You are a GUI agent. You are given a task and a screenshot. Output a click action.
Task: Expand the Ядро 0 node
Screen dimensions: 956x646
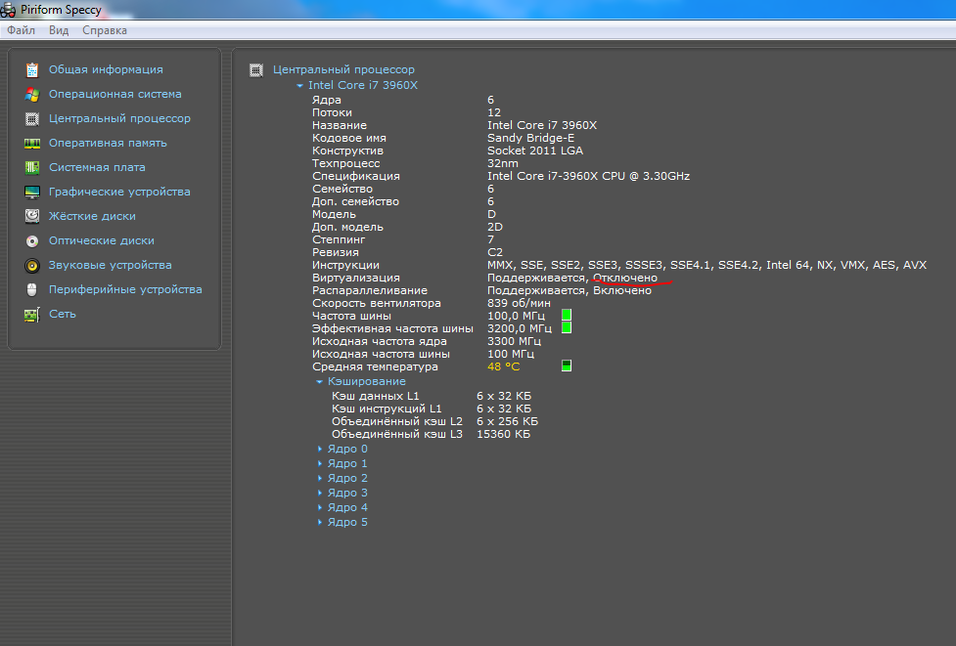point(320,449)
